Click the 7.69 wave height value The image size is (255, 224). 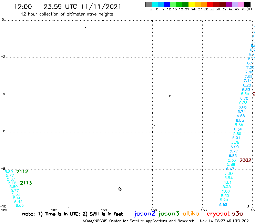pos(248,77)
